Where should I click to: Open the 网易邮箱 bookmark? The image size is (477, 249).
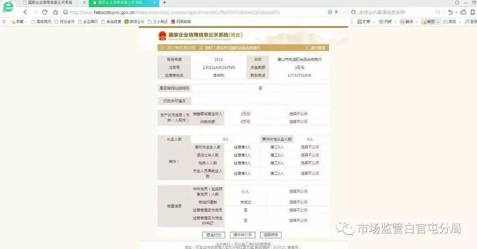tap(181, 22)
